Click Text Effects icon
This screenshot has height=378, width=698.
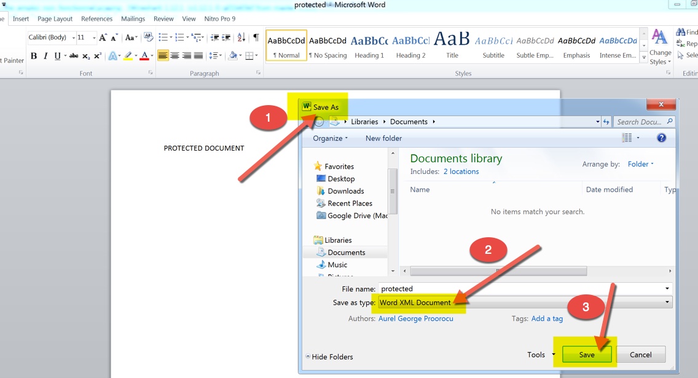pos(114,56)
